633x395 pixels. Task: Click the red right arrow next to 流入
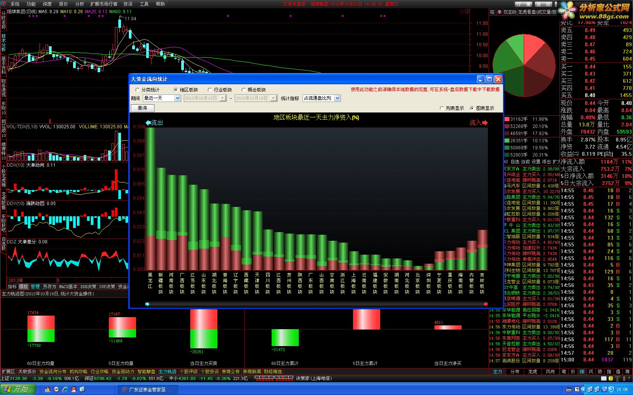coord(485,123)
